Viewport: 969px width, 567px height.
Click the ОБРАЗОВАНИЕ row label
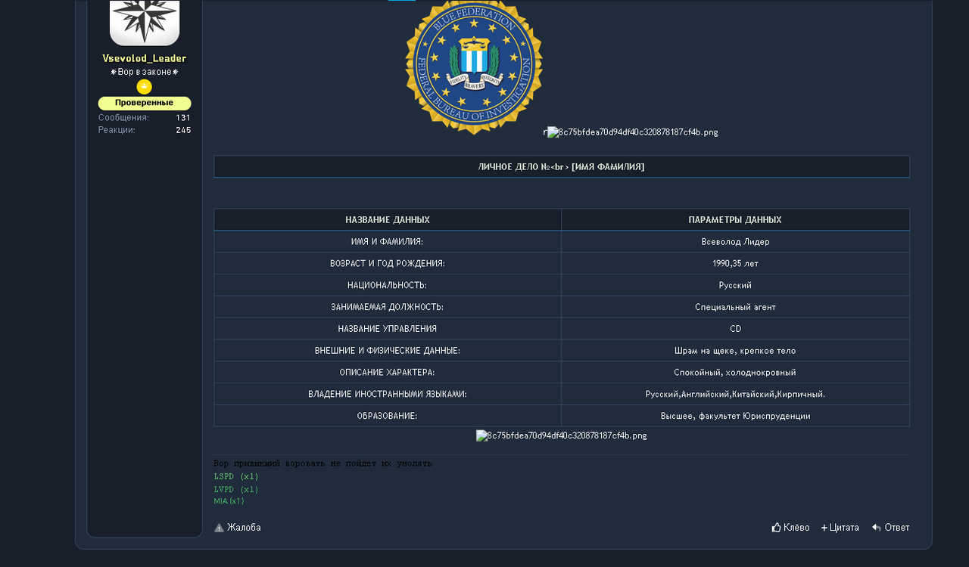[388, 417]
